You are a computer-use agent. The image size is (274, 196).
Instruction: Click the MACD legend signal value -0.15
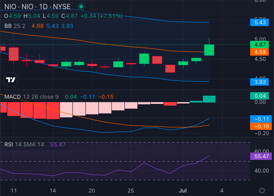106,96
